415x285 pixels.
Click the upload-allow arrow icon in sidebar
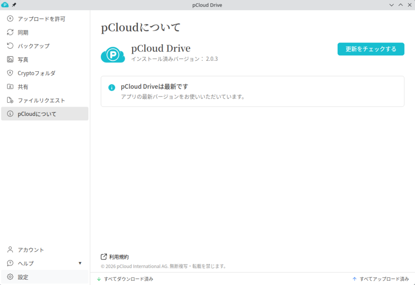point(11,19)
